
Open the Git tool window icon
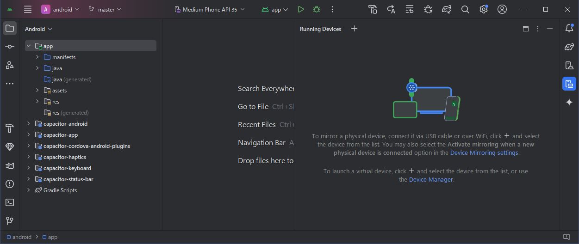tap(10, 221)
